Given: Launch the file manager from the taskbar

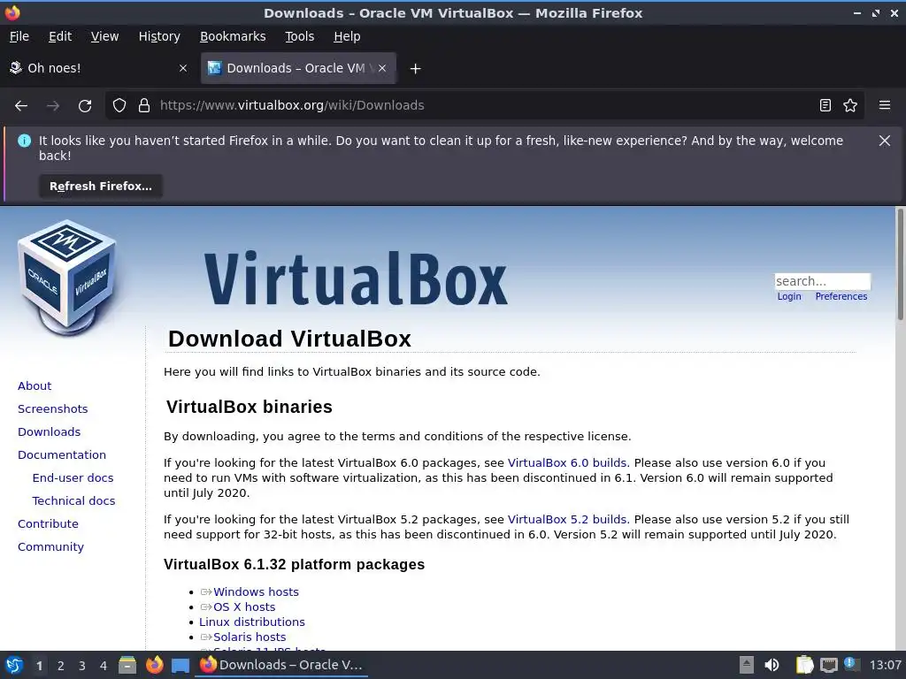Looking at the screenshot, I should click(x=127, y=665).
